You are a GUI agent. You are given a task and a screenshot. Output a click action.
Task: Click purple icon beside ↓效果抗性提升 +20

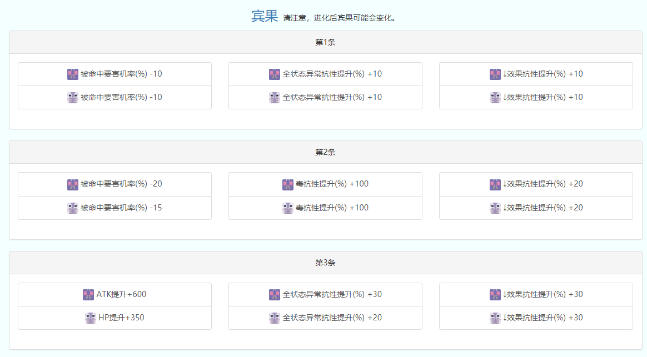tap(495, 184)
